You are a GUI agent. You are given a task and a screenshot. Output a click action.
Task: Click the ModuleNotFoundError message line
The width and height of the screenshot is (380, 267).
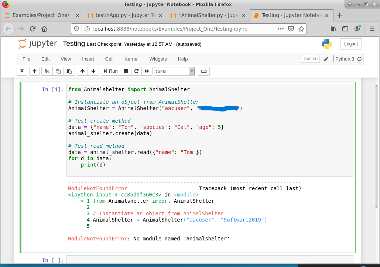coord(148,239)
